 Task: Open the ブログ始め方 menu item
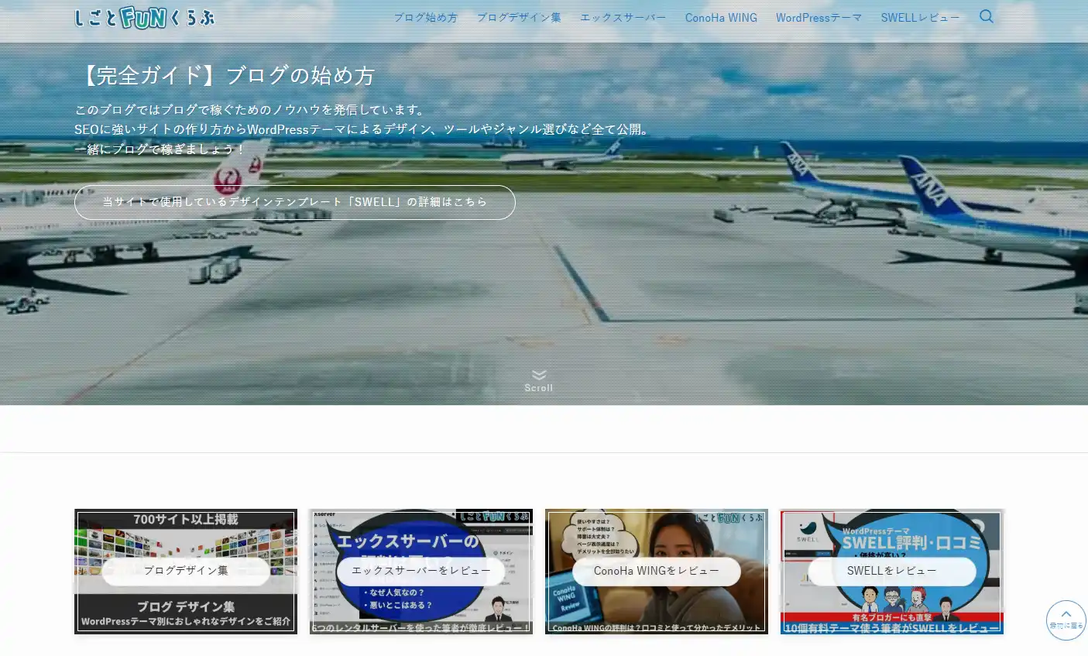pyautogui.click(x=425, y=17)
